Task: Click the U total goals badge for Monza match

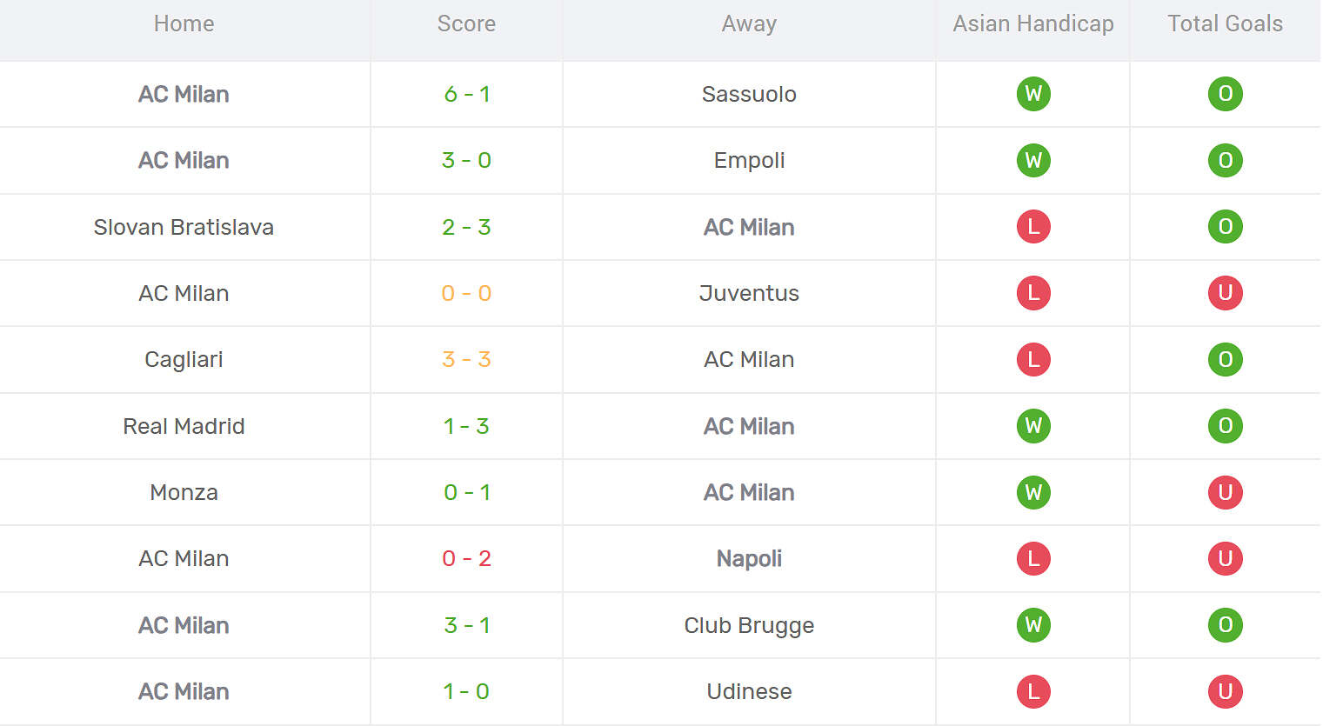Action: coord(1225,493)
